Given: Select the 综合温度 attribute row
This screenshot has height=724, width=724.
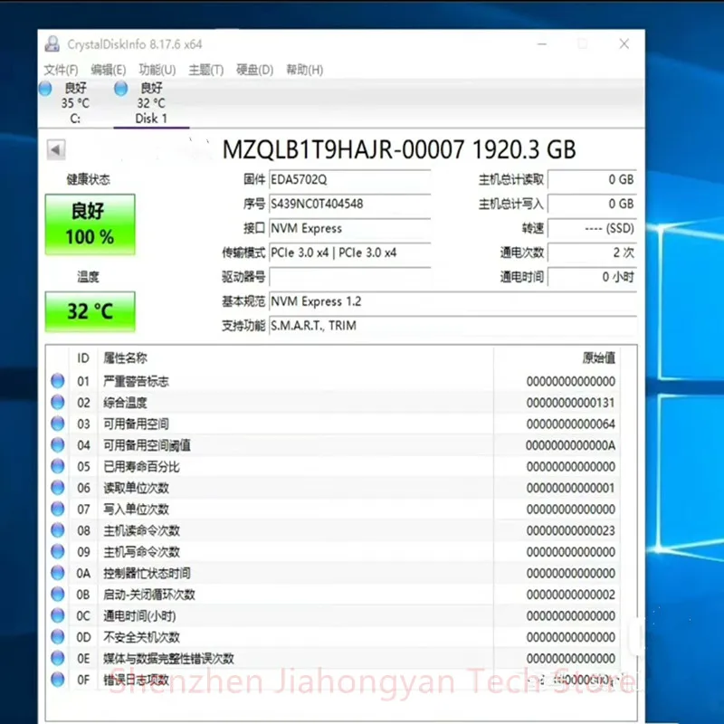Looking at the screenshot, I should click(271, 403).
